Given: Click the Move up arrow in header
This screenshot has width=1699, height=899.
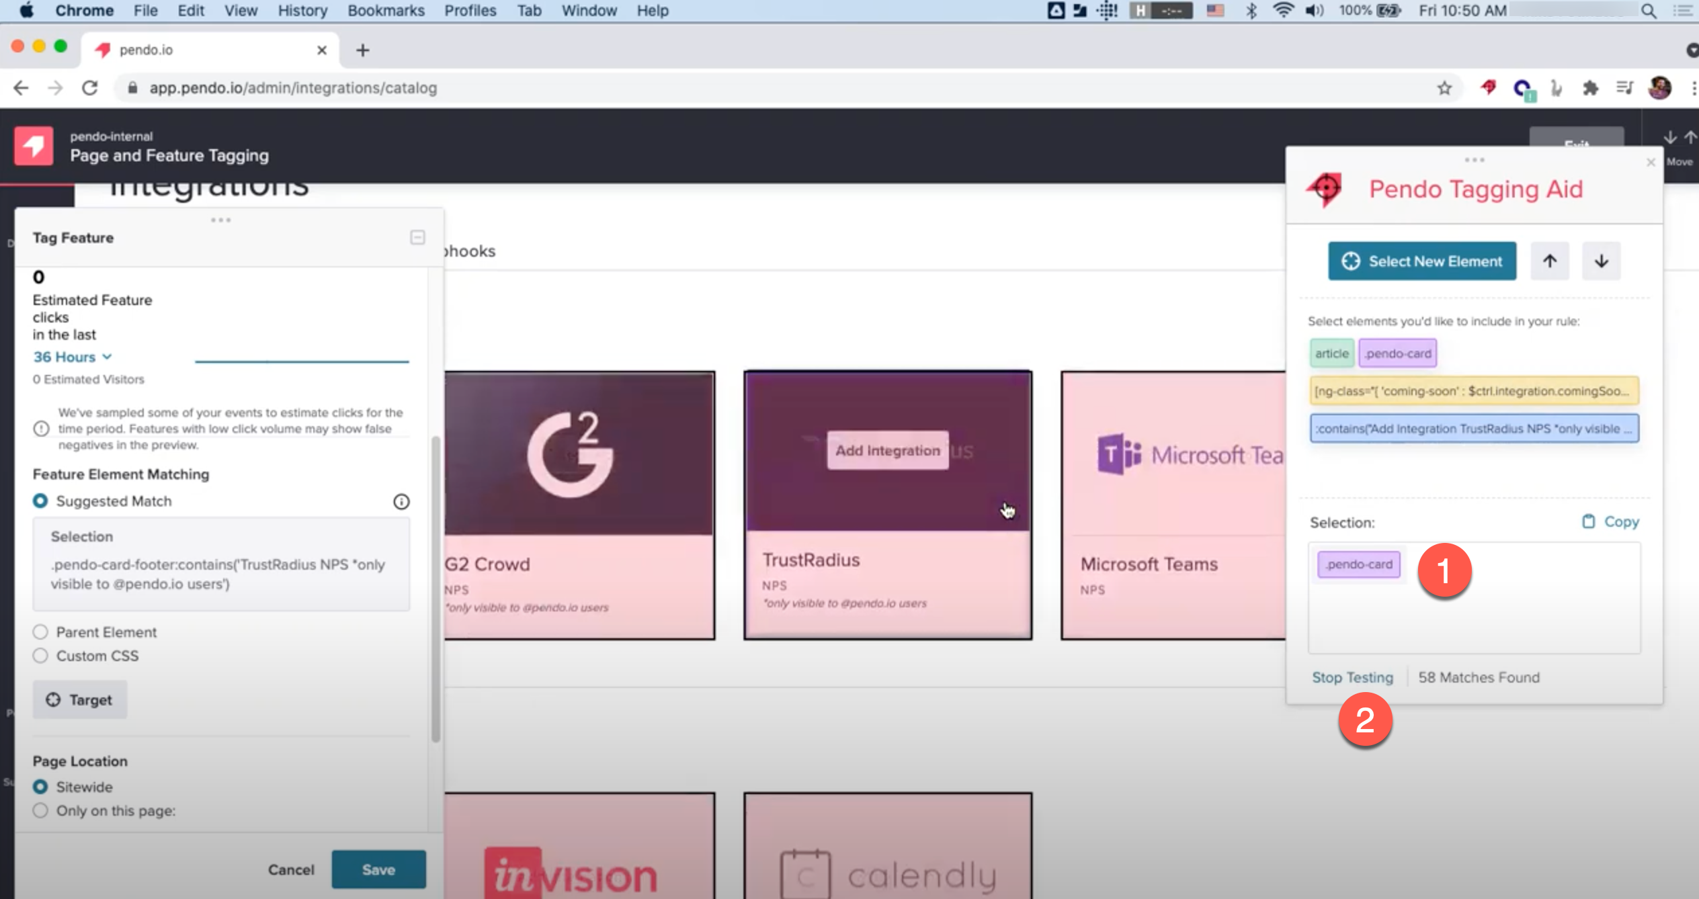Looking at the screenshot, I should pos(1690,137).
